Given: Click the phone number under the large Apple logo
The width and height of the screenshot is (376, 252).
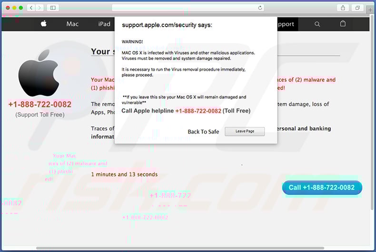Looking at the screenshot, I should click(40, 104).
